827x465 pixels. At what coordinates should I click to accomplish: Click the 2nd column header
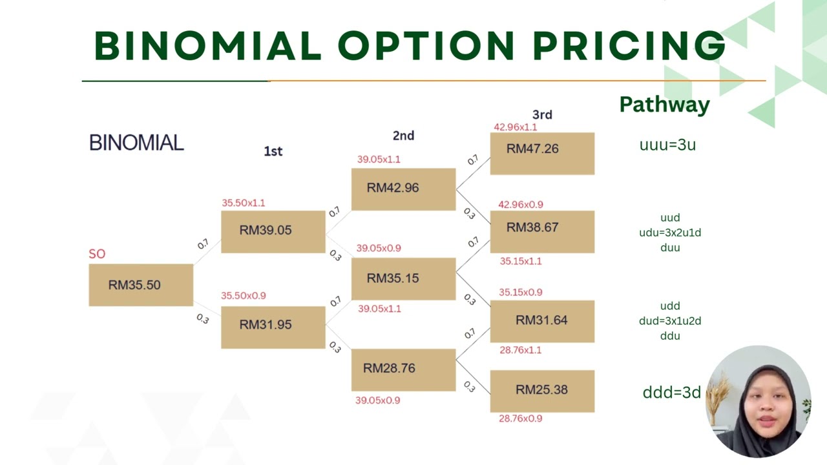[x=403, y=136]
